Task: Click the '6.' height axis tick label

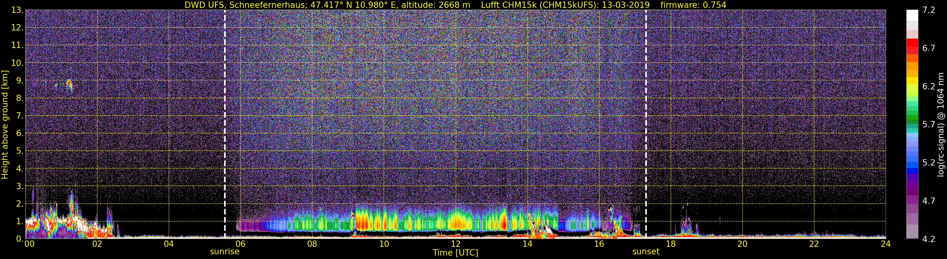Action: (19, 134)
